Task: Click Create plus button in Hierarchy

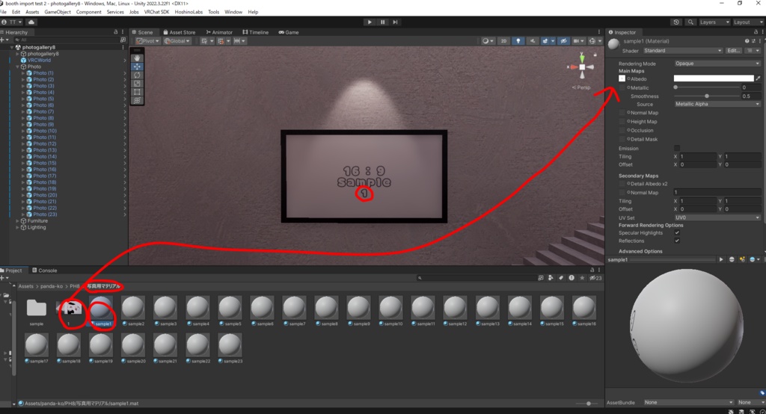Action: click(x=4, y=40)
